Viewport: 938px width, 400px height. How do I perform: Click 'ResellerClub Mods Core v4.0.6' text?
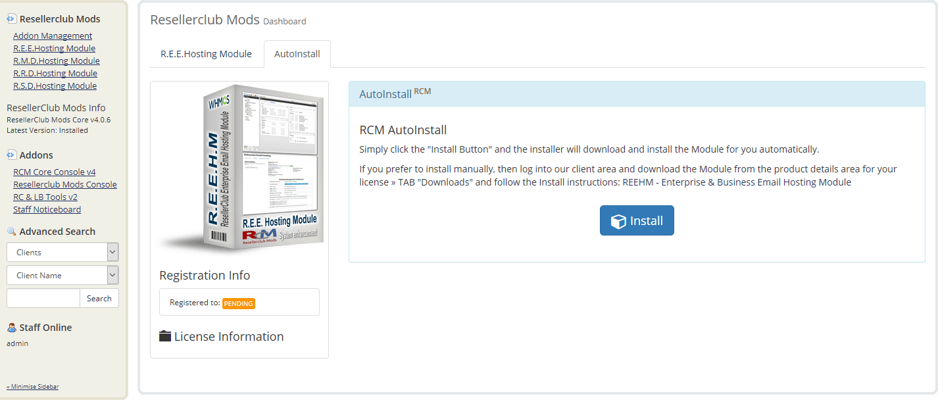point(59,120)
